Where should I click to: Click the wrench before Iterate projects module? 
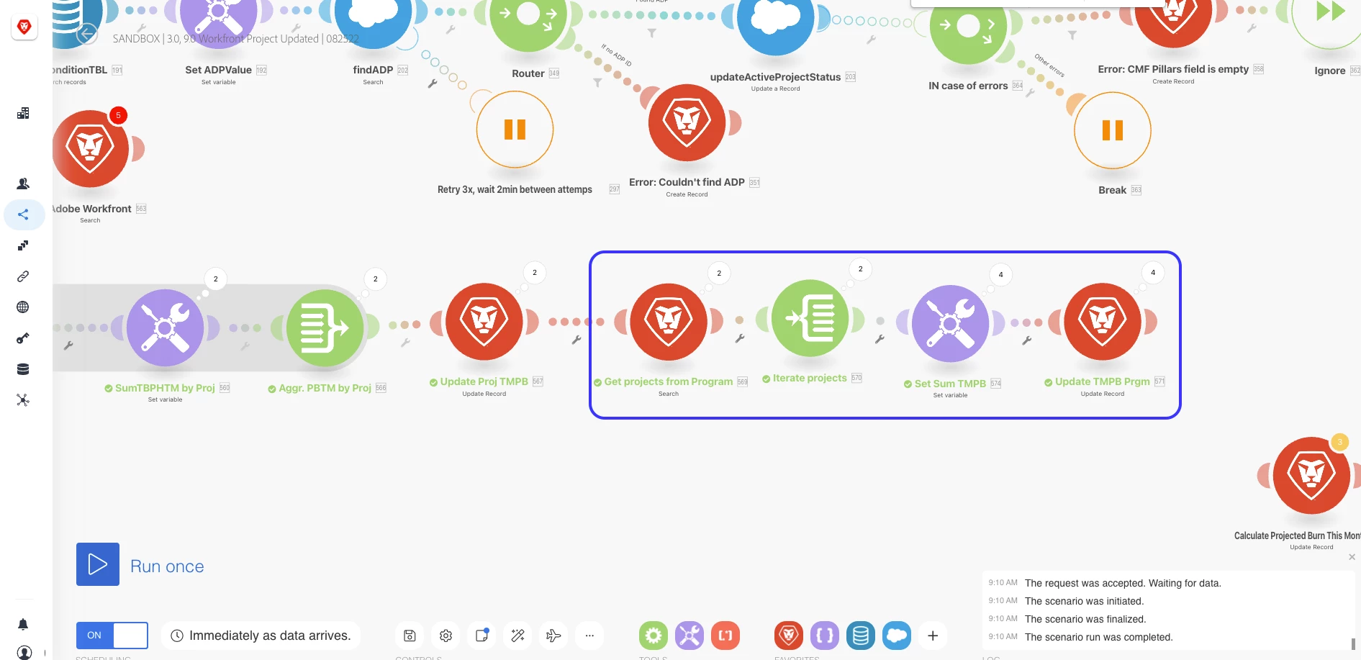tap(739, 338)
